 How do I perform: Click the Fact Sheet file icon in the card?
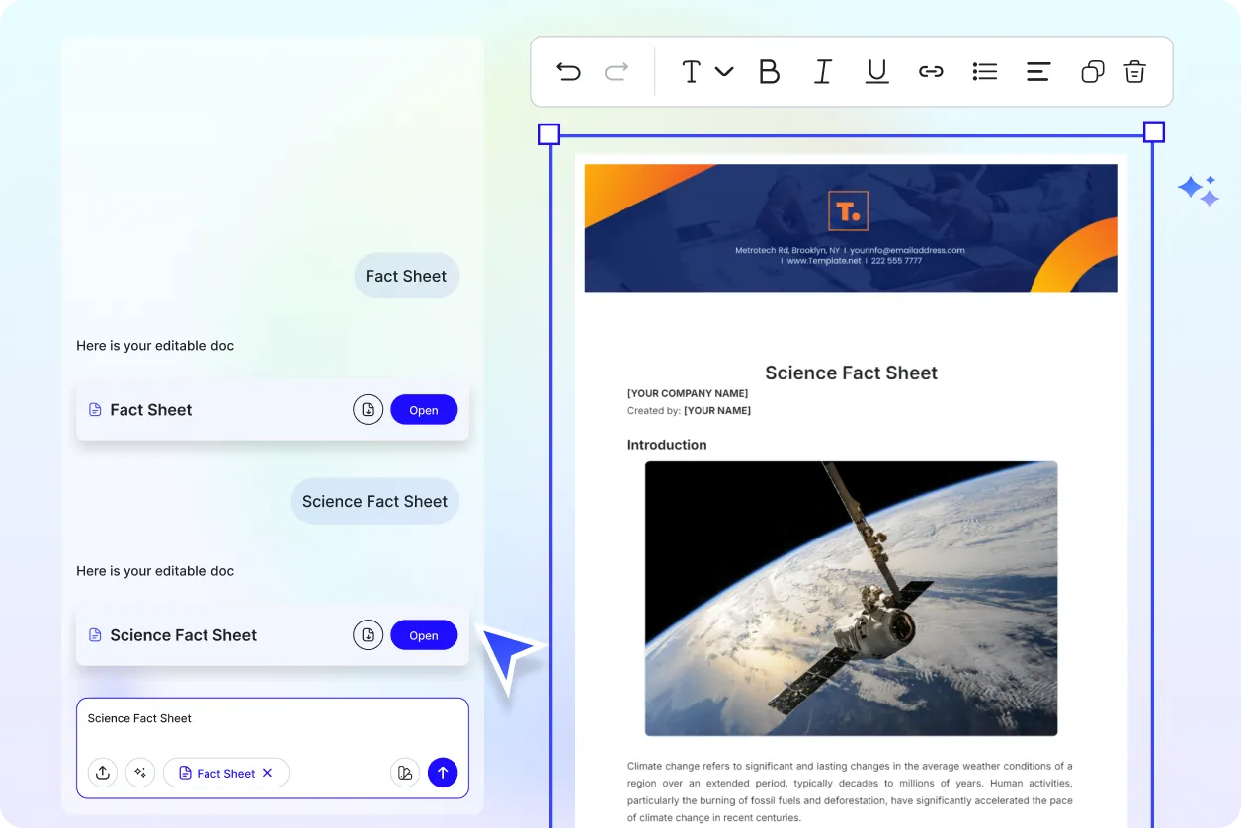(95, 410)
